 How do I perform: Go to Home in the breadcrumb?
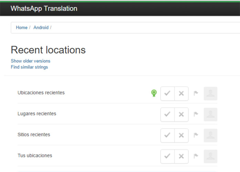coord(22,28)
